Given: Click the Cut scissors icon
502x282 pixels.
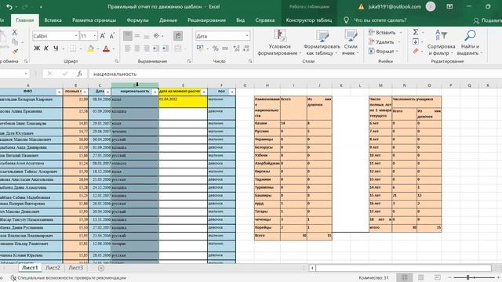Looking at the screenshot, I should 14,32.
